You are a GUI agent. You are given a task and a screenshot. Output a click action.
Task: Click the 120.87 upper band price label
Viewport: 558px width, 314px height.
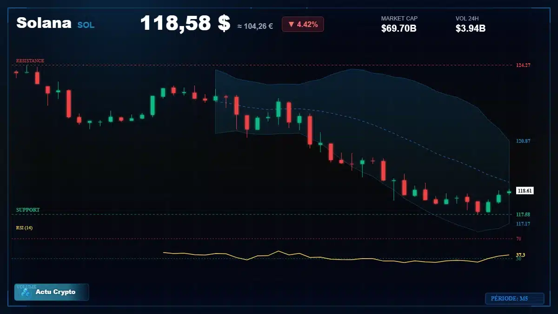click(523, 141)
